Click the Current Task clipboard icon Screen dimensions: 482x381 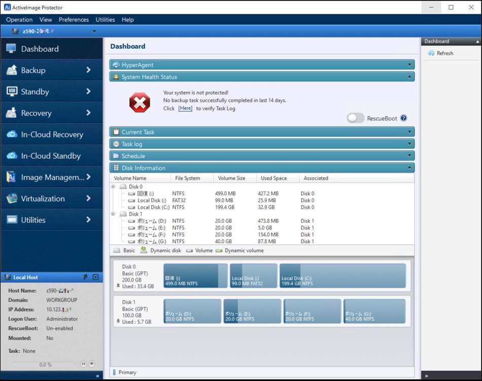[116, 132]
